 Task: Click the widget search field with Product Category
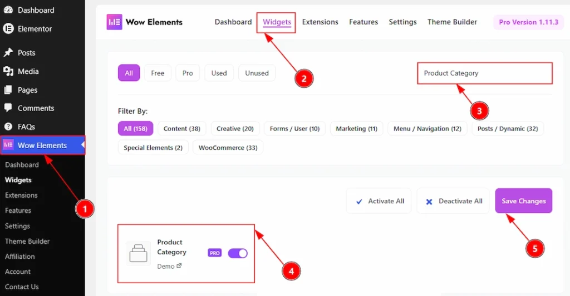pos(485,73)
